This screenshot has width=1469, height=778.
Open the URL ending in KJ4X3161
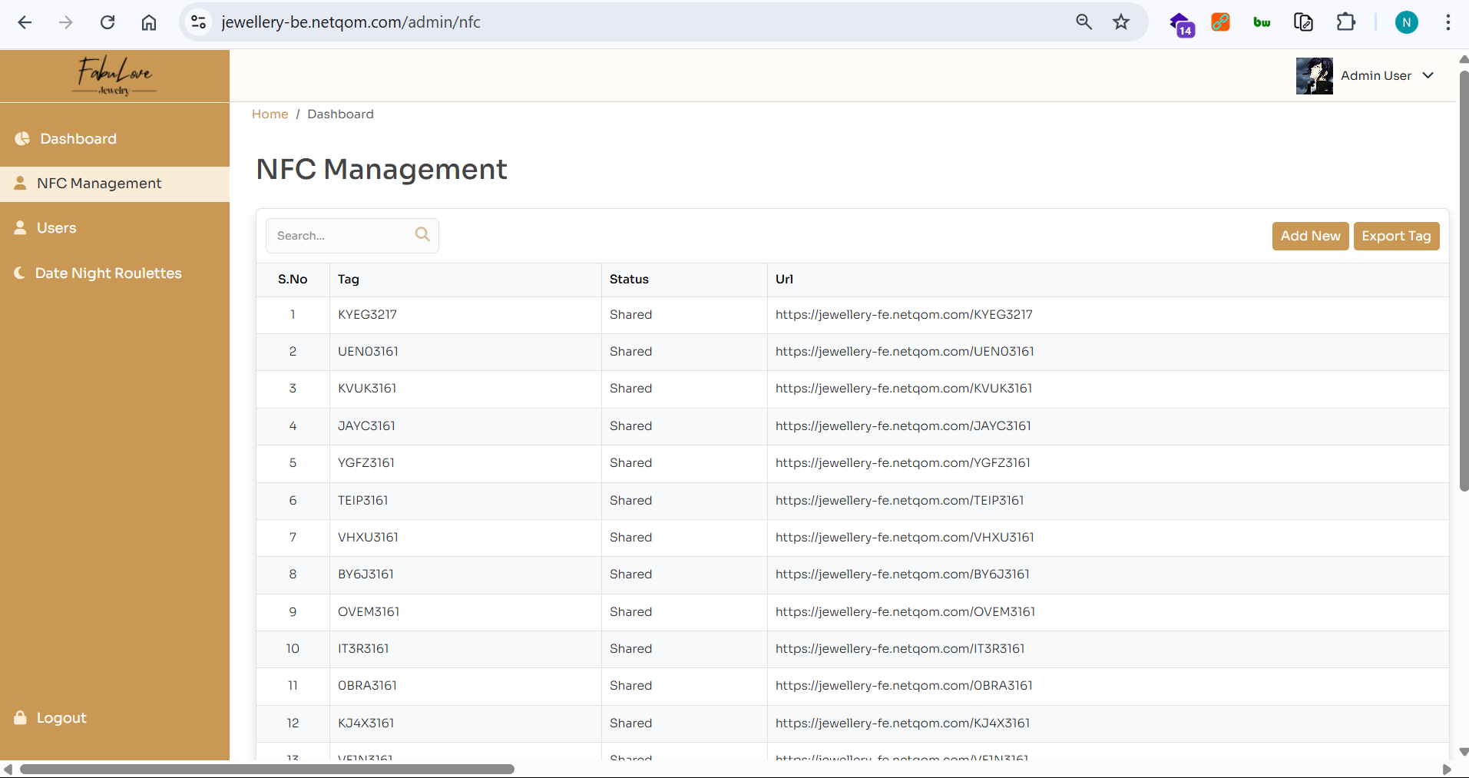tap(903, 723)
